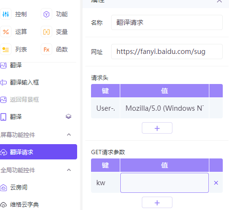Select the 翻译请求 component
Image resolution: width=229 pixels, height=210 pixels.
coord(38,152)
